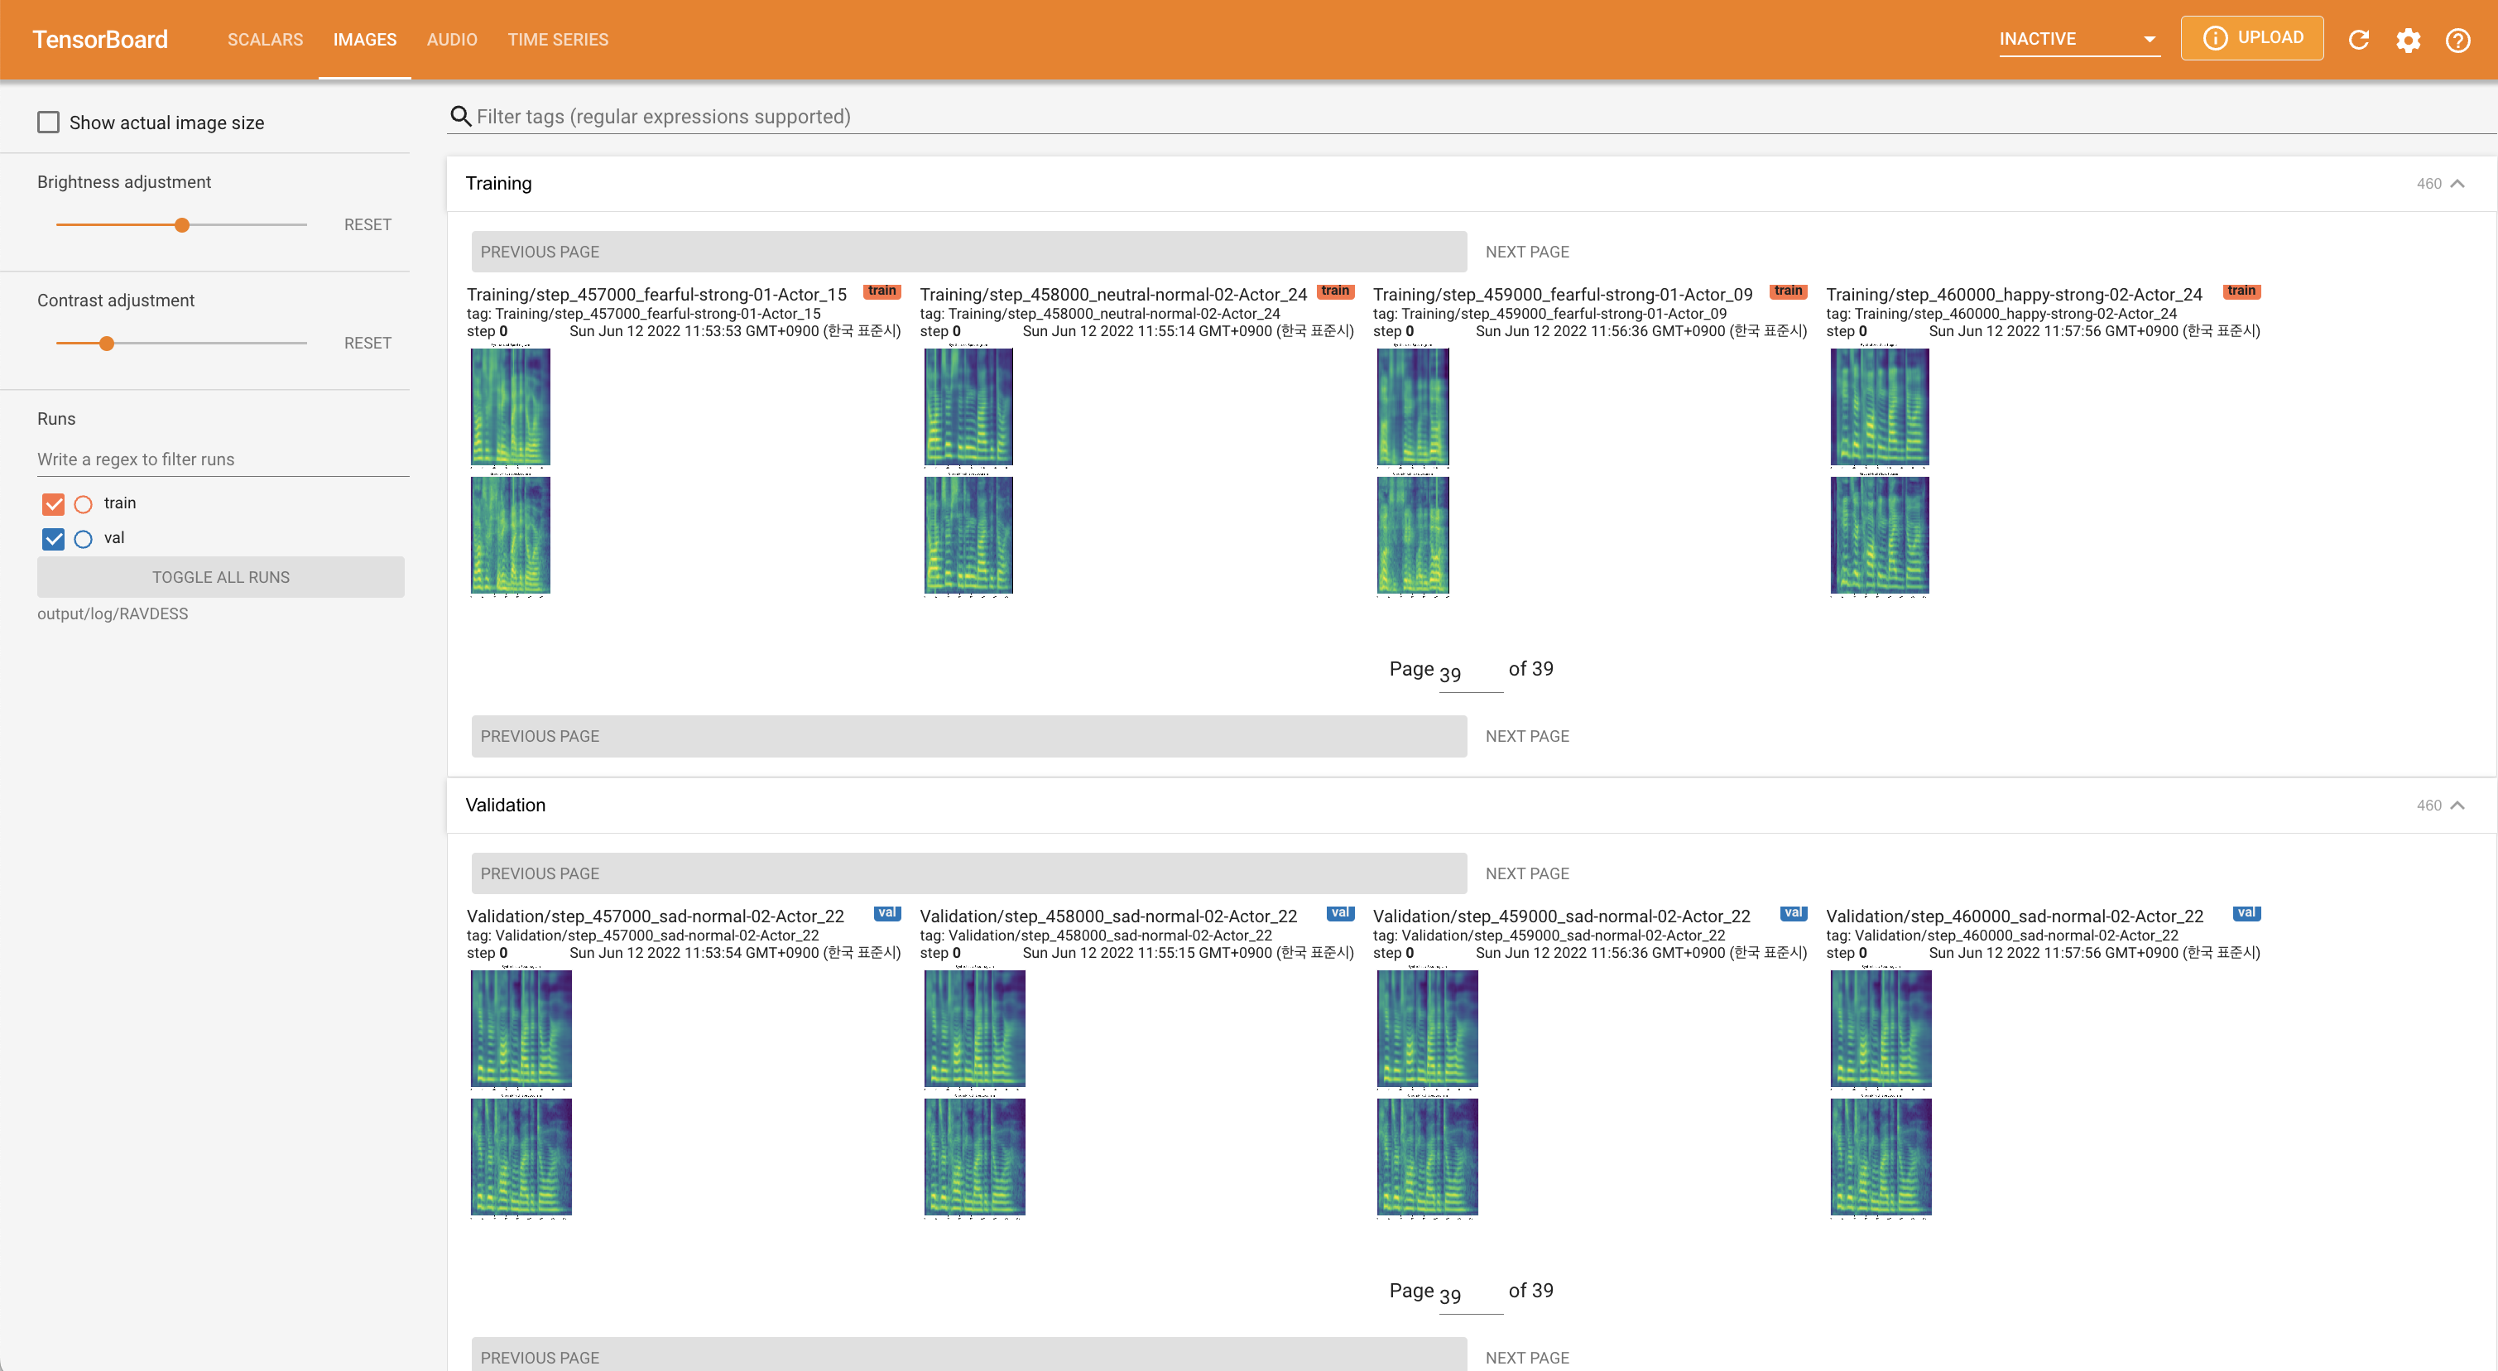
Task: Collapse Training section with chevron arrow
Action: (x=2457, y=184)
